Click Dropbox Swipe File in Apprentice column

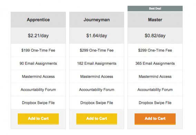38,103
